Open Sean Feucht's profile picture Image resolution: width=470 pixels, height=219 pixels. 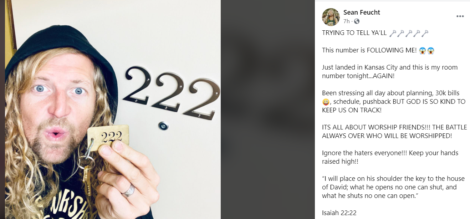click(331, 17)
